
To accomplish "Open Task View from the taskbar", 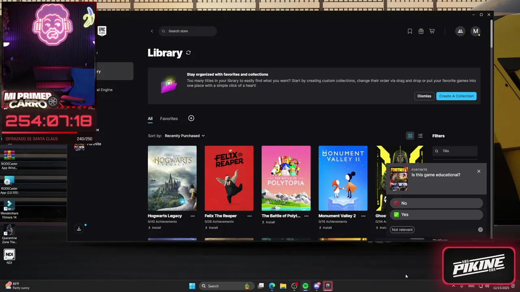I will (x=261, y=286).
